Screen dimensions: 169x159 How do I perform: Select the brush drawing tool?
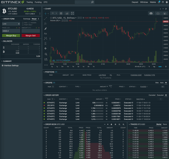pyautogui.click(x=45, y=29)
